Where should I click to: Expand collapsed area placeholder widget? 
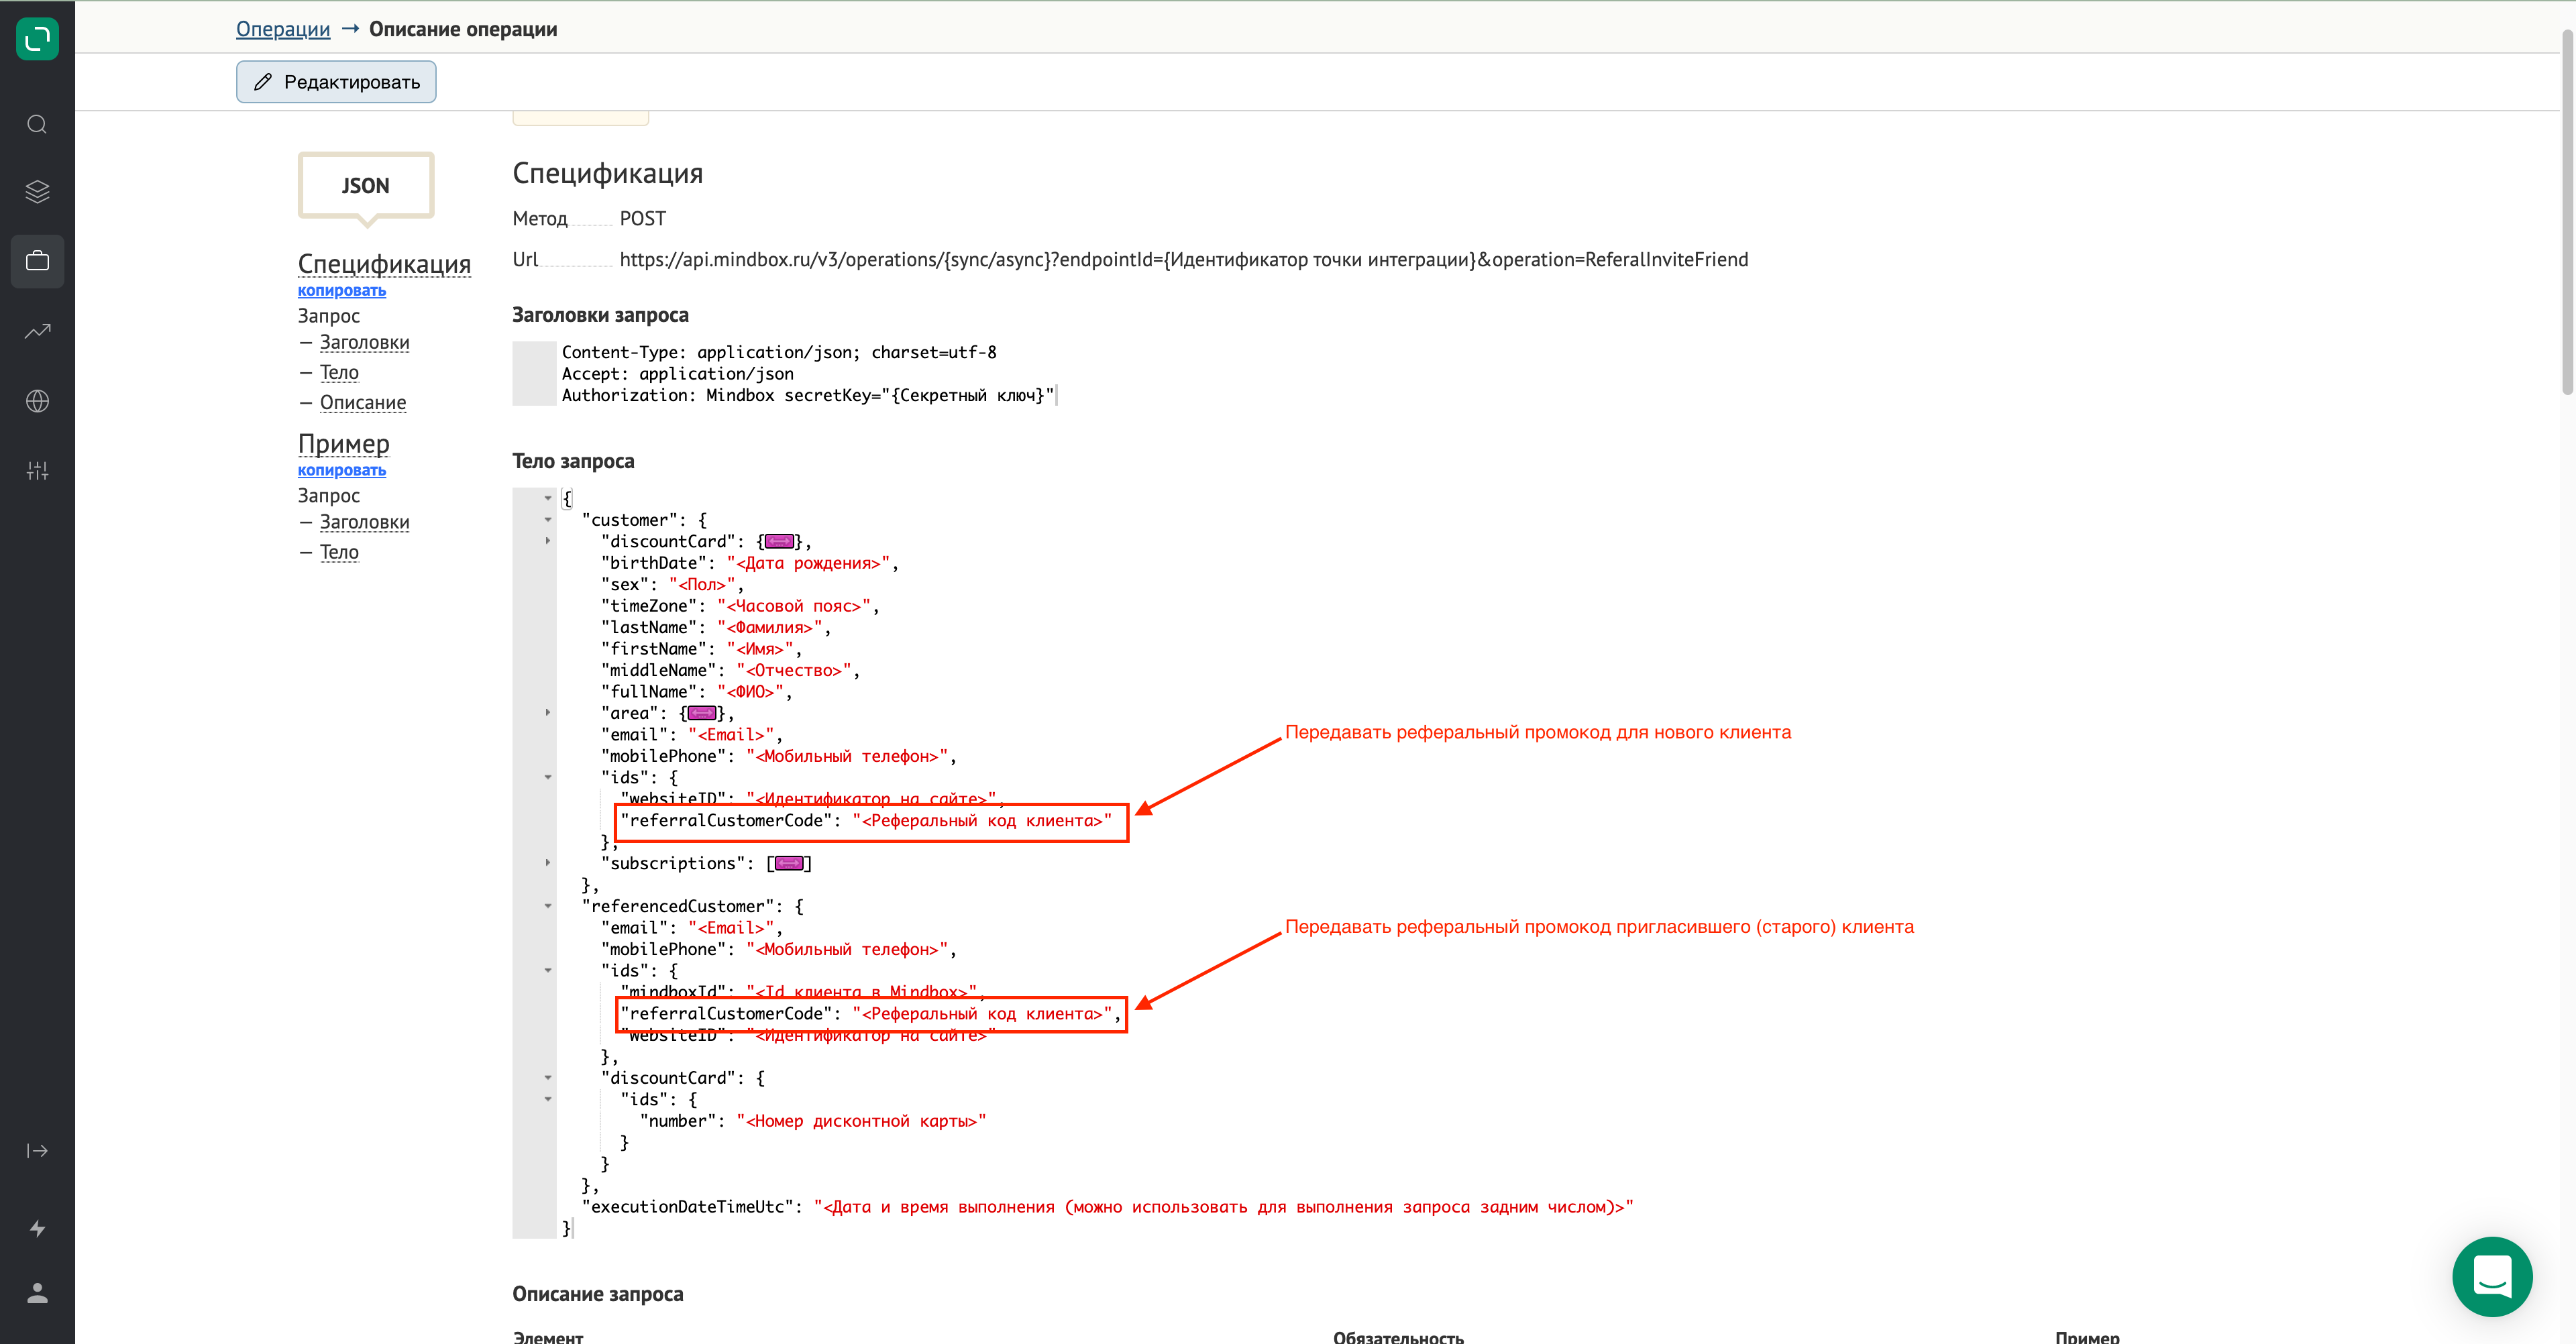pos(702,713)
